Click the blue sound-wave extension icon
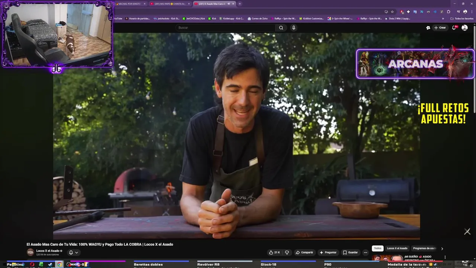 pos(435,12)
